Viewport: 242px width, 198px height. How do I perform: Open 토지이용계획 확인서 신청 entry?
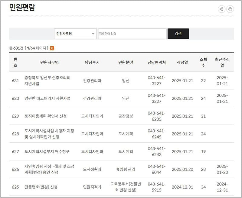(46, 116)
